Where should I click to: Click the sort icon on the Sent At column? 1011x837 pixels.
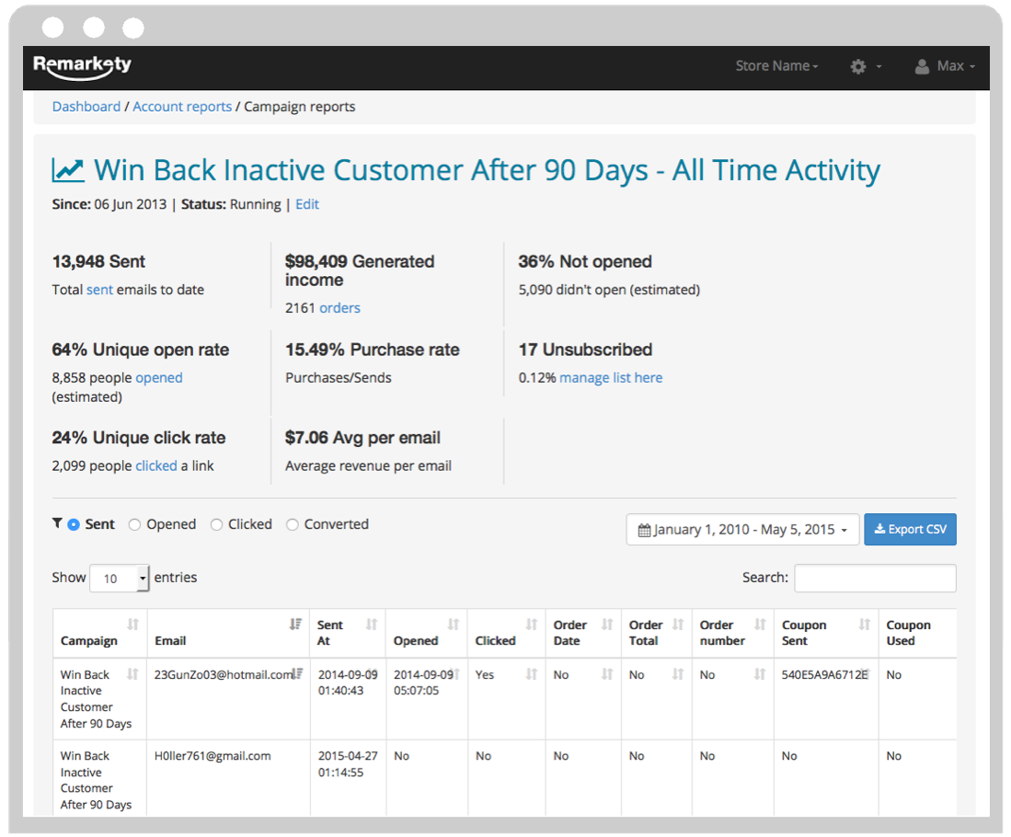[373, 625]
